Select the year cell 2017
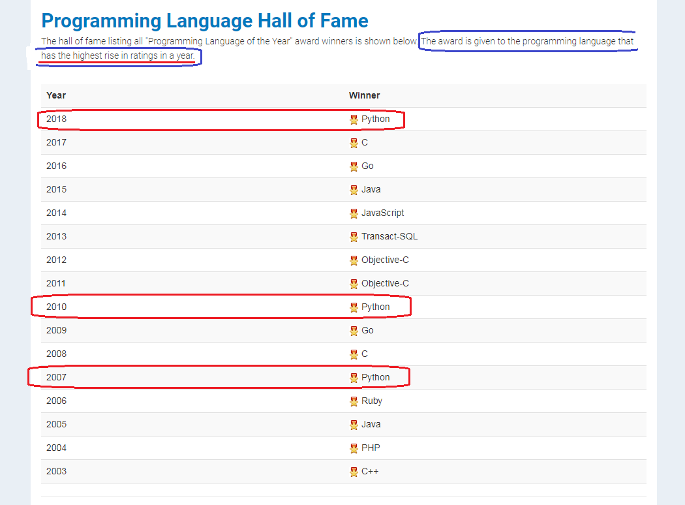 56,142
